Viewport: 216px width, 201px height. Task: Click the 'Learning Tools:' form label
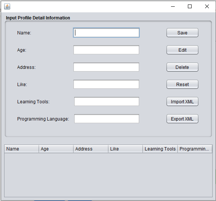click(33, 102)
